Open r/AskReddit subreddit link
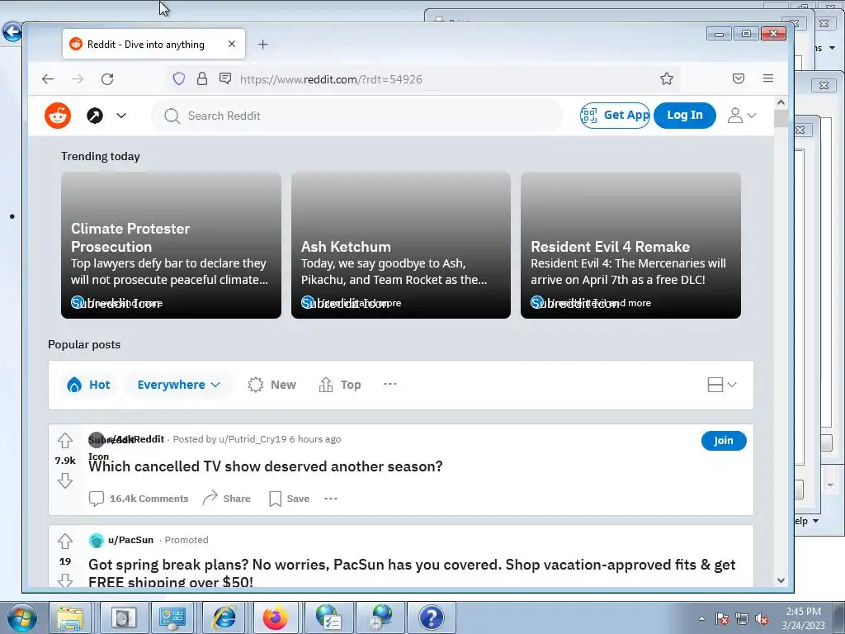 [x=136, y=439]
